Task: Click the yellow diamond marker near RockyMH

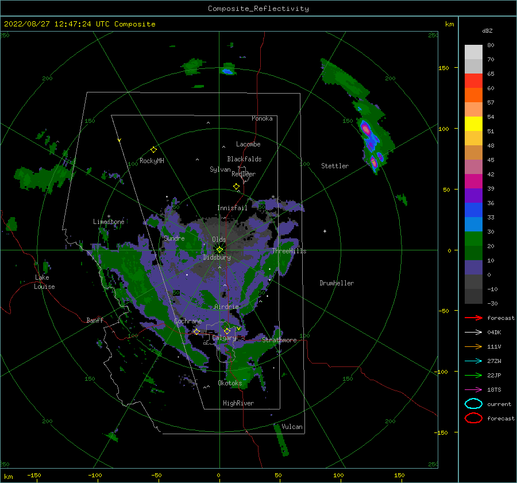Action: (x=153, y=150)
